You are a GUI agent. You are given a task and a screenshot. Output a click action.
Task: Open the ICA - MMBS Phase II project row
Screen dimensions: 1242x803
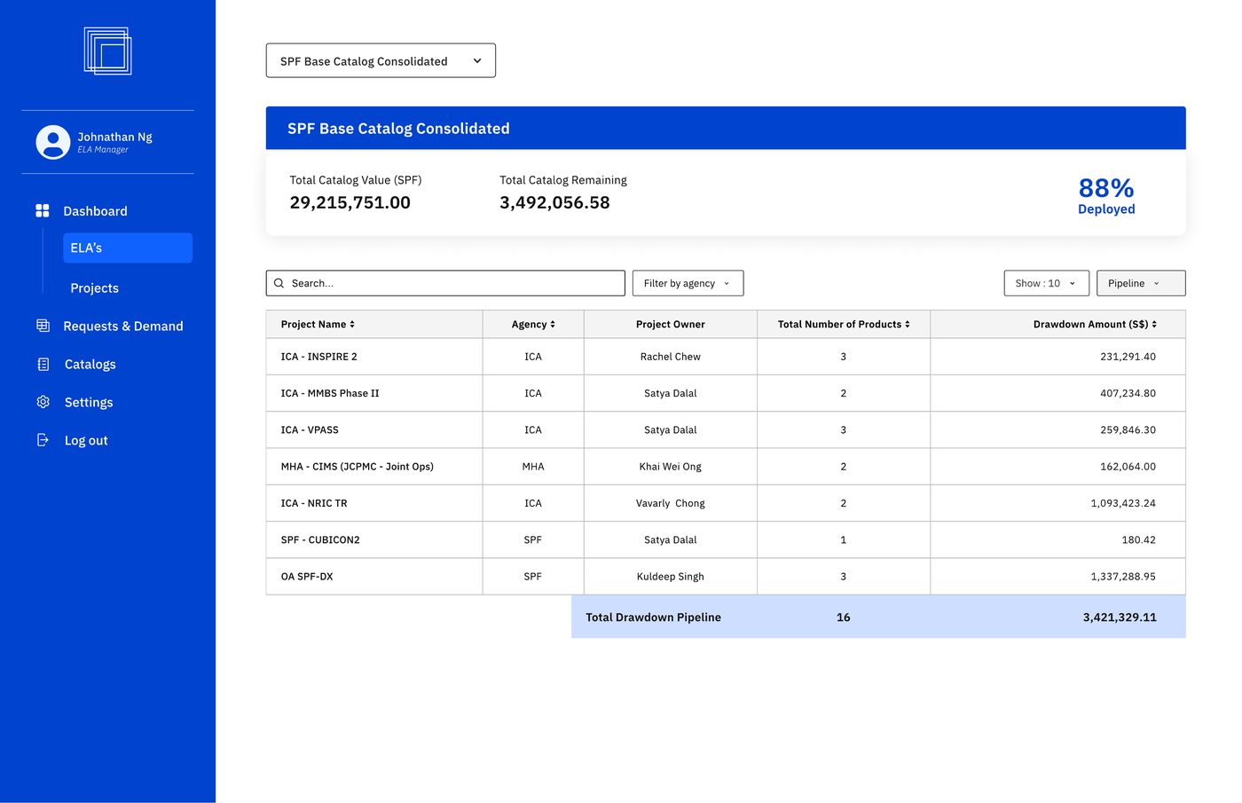(x=726, y=393)
